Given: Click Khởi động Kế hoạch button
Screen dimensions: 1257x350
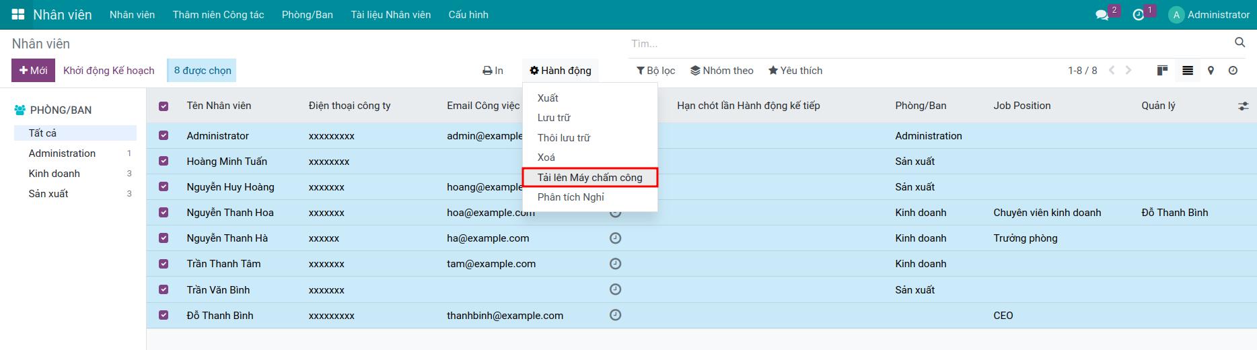Looking at the screenshot, I should (109, 71).
